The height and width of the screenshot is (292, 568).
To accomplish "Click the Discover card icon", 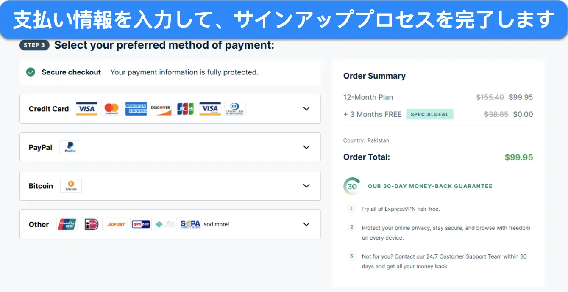I will tap(161, 109).
